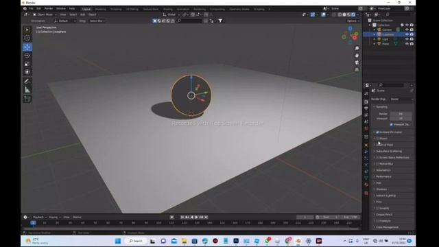Select the Measure tool
Viewport: 439px width, 247px height.
click(27, 90)
